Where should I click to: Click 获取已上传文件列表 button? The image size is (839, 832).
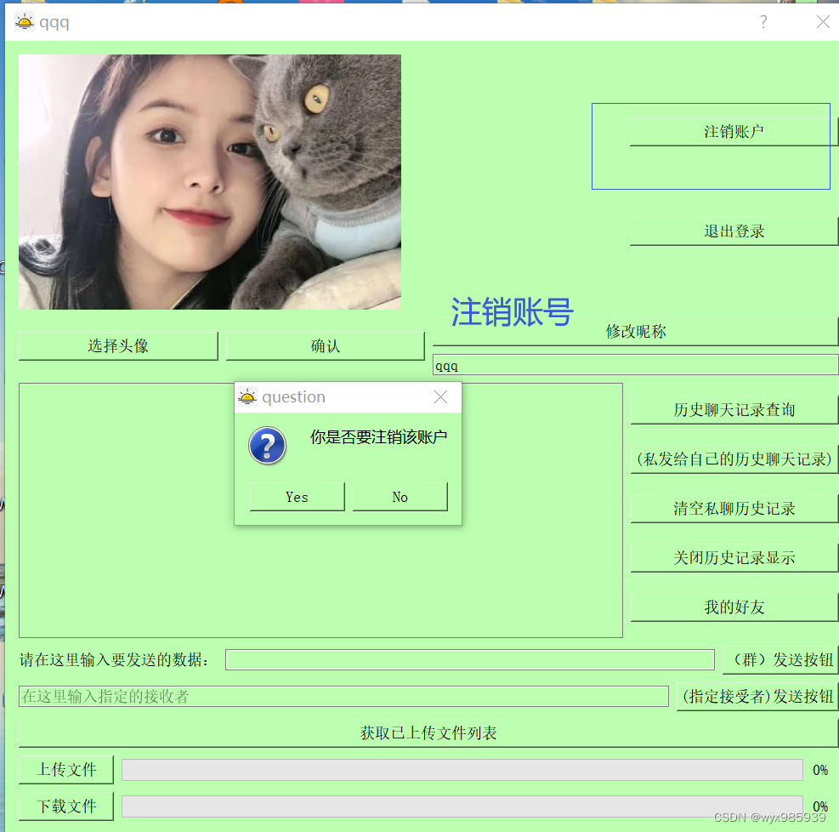point(428,733)
